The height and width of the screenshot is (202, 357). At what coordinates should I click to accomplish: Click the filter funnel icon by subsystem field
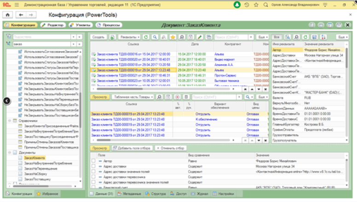pyautogui.click(x=8, y=36)
